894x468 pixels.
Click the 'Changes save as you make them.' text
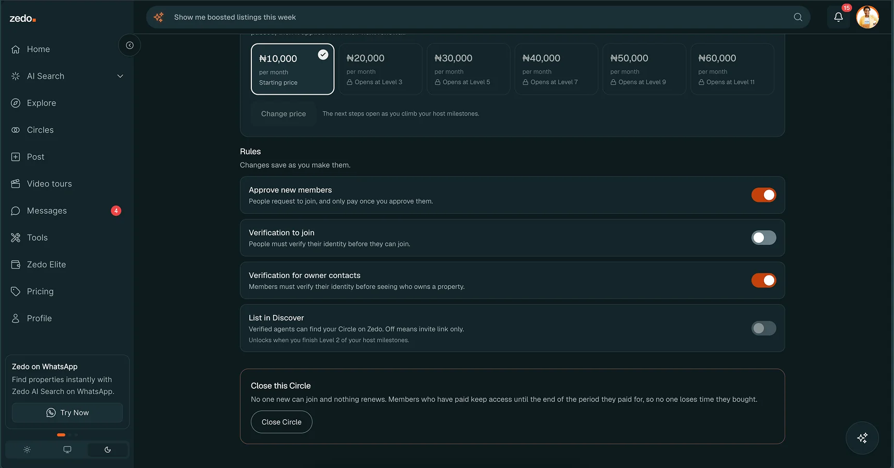point(295,165)
